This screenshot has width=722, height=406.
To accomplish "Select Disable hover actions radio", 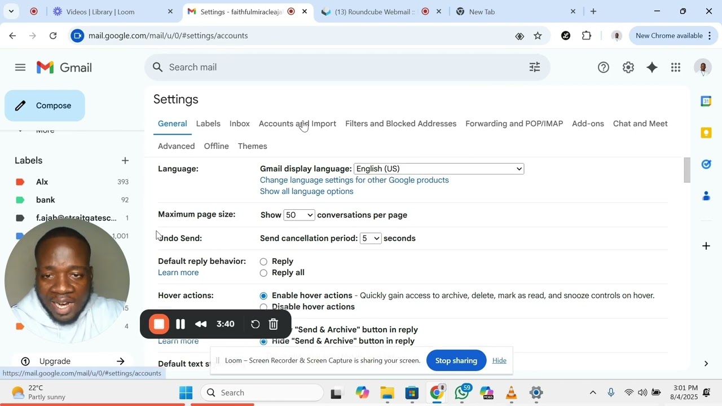I will coord(263,307).
